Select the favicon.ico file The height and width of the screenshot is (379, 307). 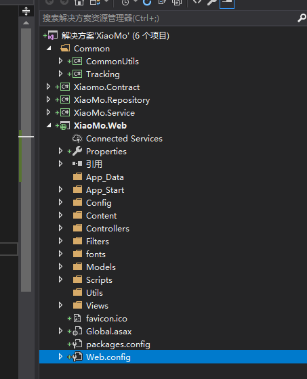pos(106,319)
